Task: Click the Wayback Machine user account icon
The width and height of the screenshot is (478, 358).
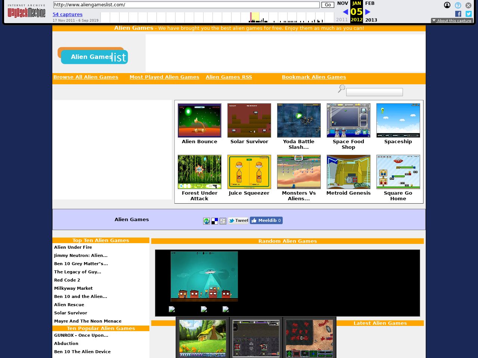Action: pos(447,5)
